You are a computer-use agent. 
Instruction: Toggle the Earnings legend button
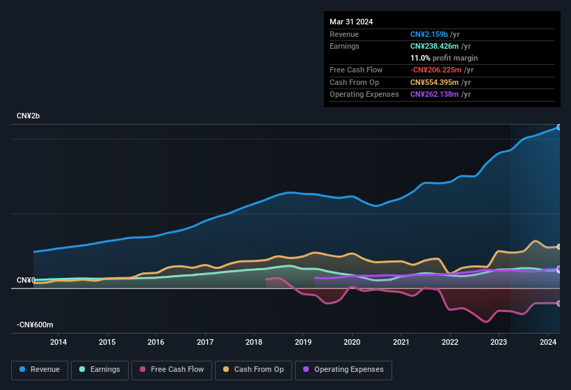(100, 370)
